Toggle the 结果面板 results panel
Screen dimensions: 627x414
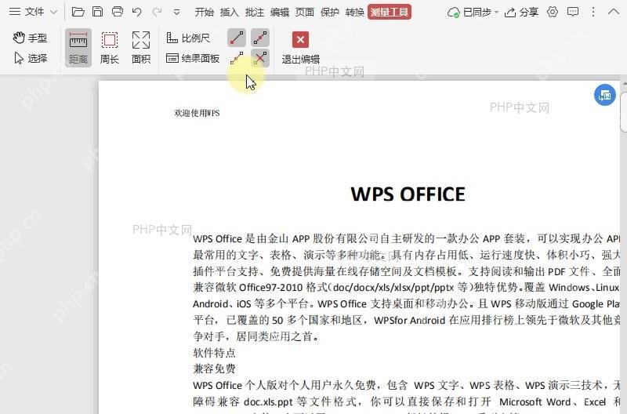(x=193, y=58)
